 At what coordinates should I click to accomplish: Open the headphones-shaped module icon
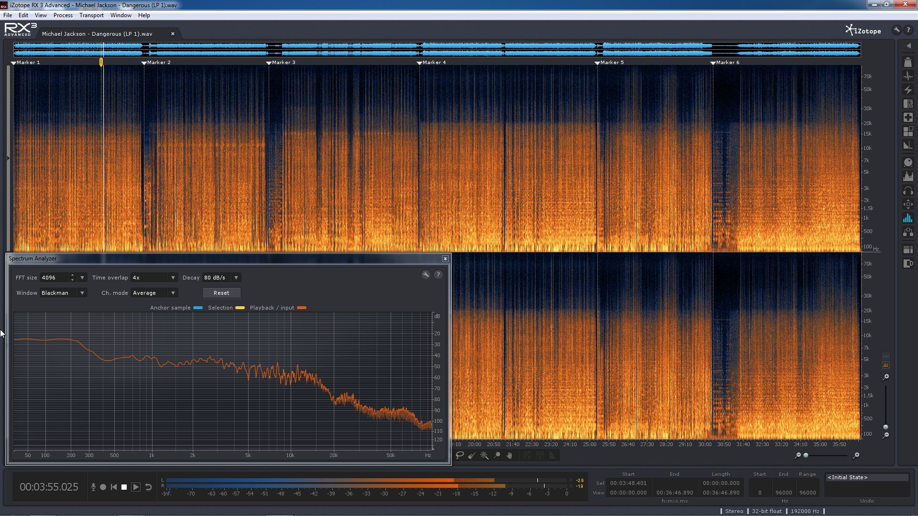(907, 191)
